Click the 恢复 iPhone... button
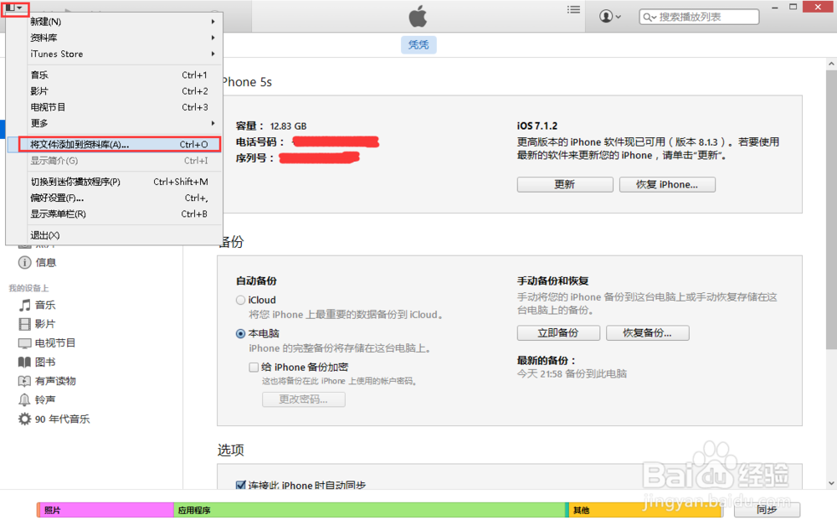Image resolution: width=837 pixels, height=530 pixels. [x=667, y=185]
